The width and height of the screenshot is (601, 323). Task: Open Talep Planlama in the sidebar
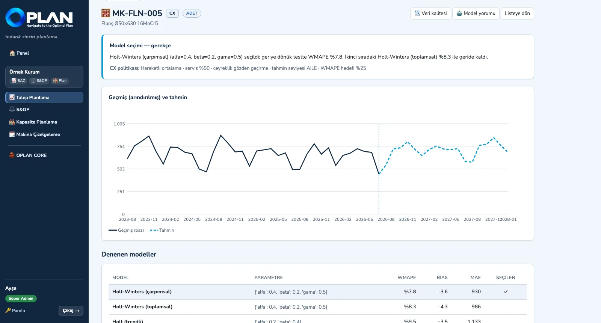click(44, 97)
